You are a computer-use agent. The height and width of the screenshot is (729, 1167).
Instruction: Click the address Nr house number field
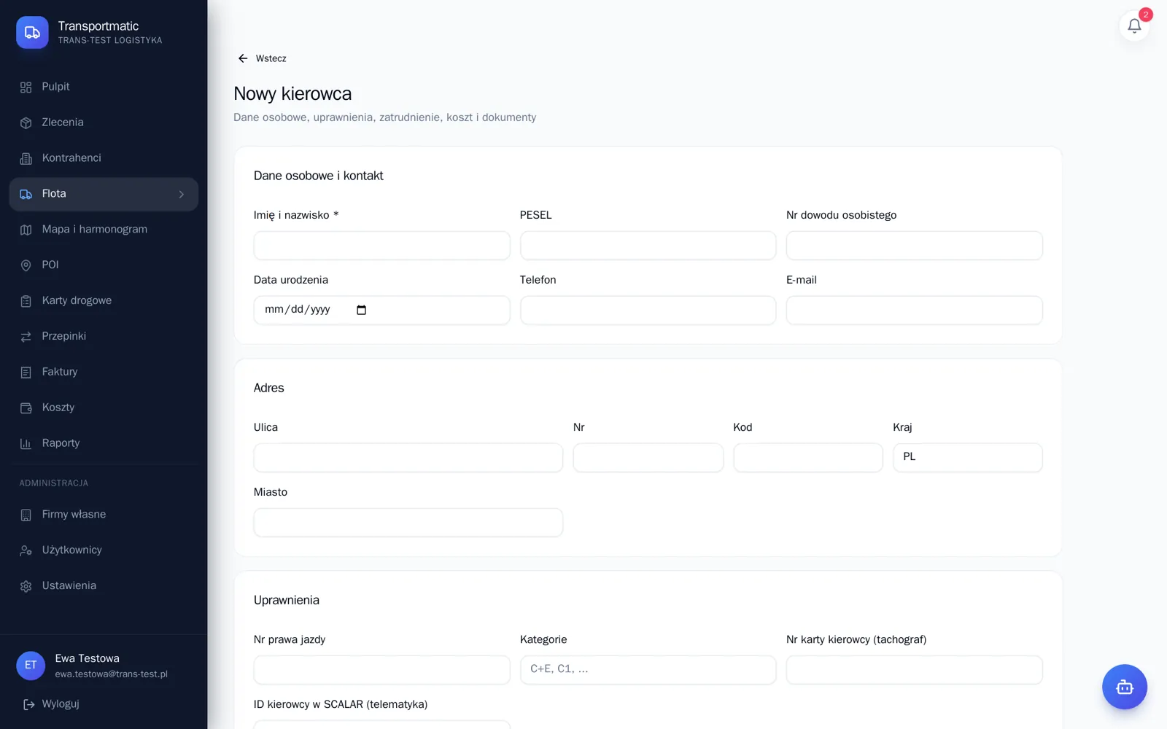pos(648,458)
